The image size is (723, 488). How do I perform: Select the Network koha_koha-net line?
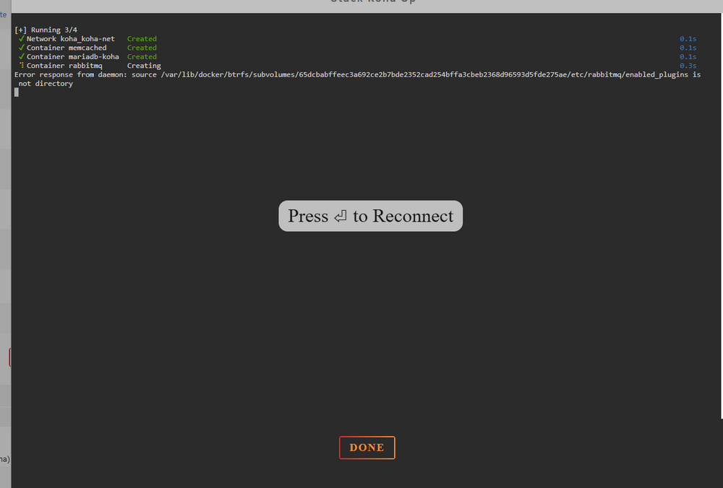[x=71, y=39]
